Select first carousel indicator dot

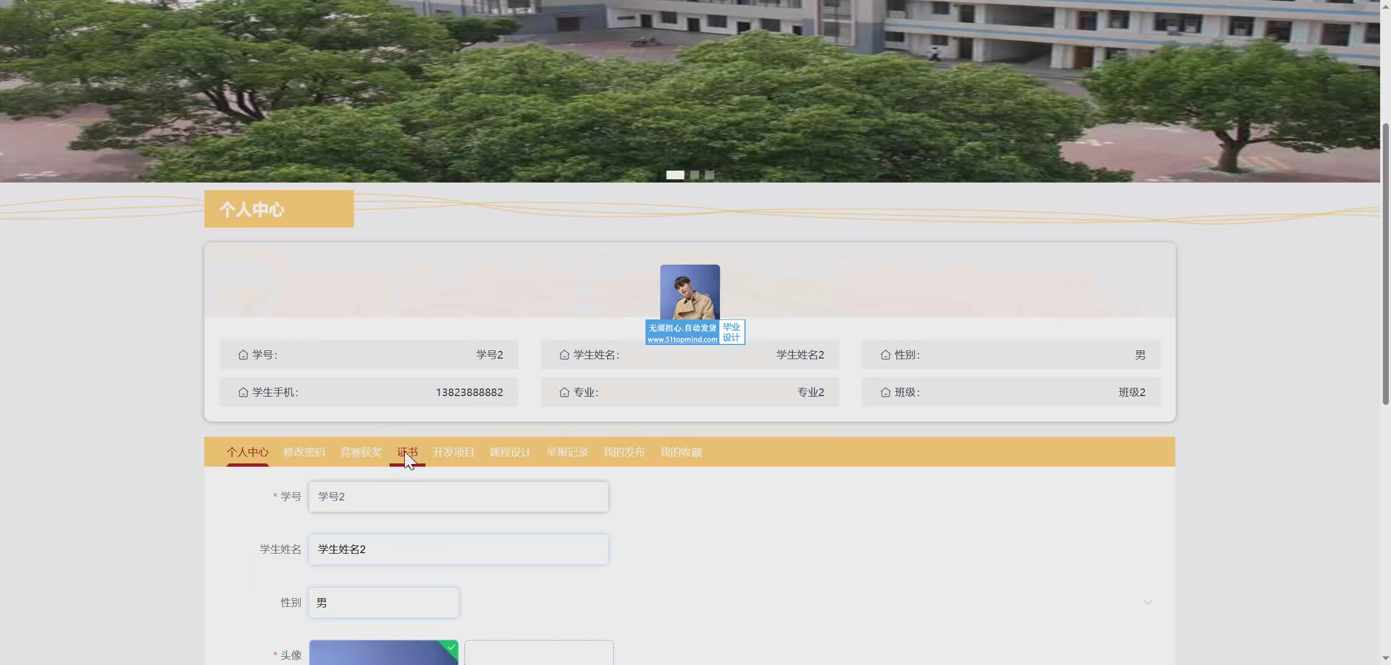675,175
